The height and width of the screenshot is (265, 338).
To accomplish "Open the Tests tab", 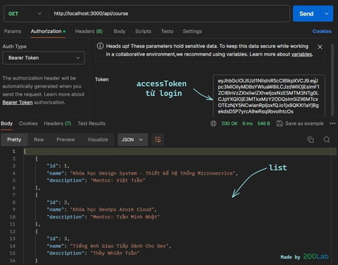I will (167, 31).
